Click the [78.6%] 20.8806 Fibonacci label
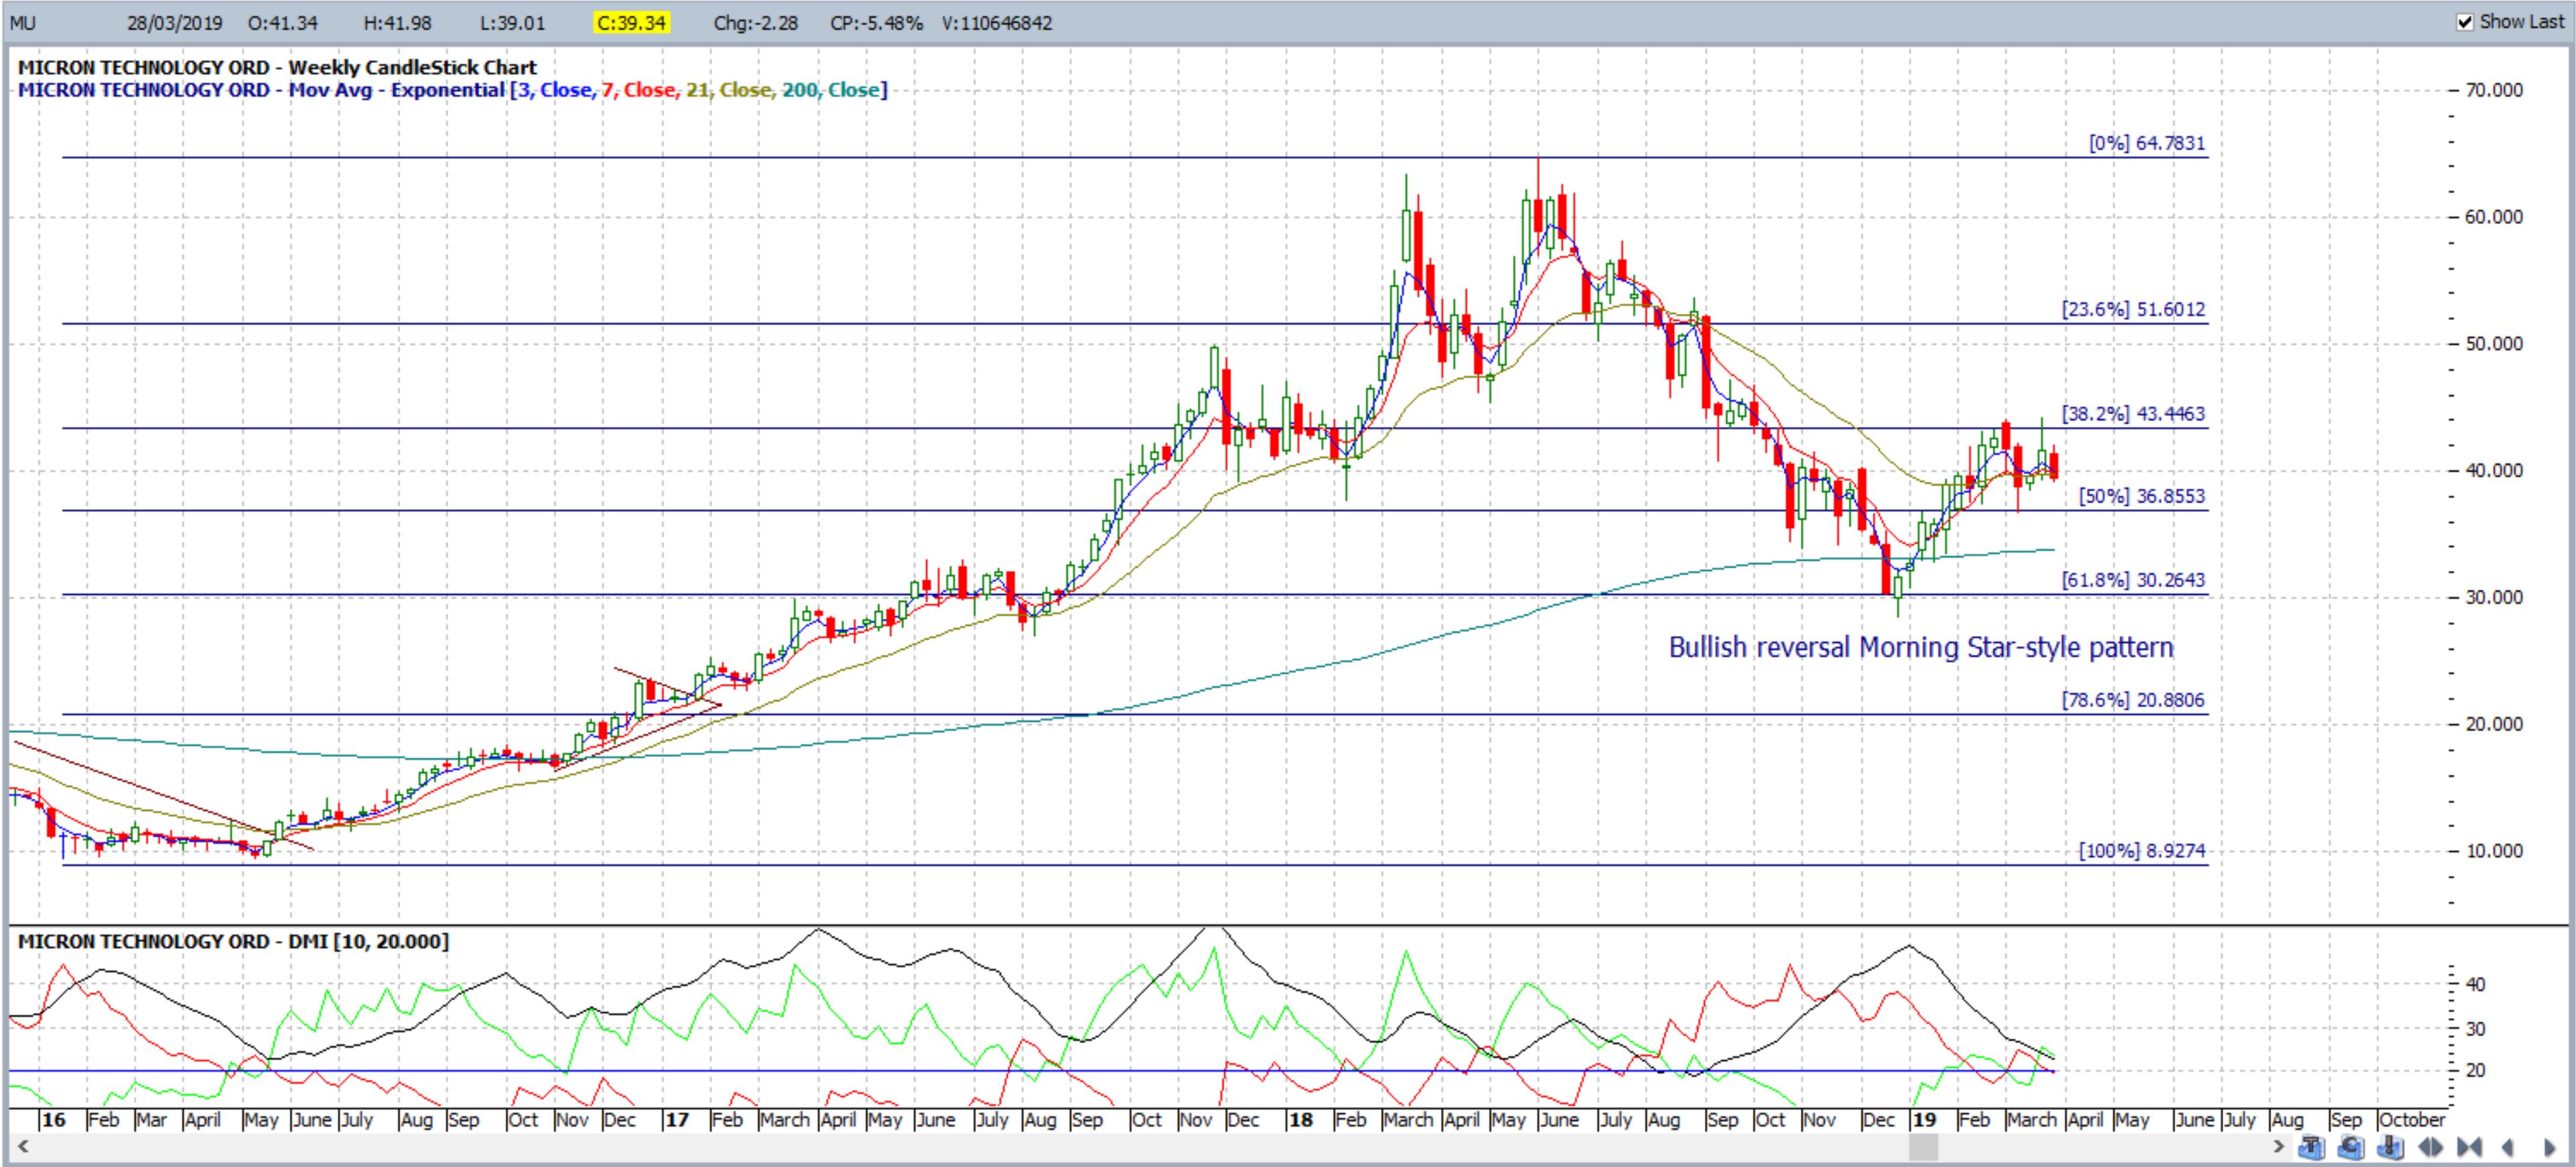This screenshot has width=2576, height=1167. tap(2133, 700)
